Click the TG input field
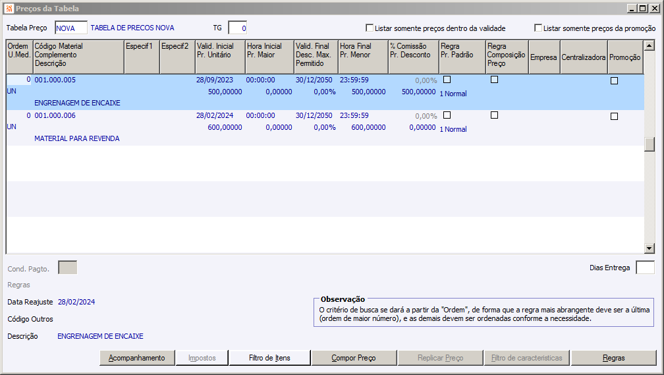 (237, 28)
